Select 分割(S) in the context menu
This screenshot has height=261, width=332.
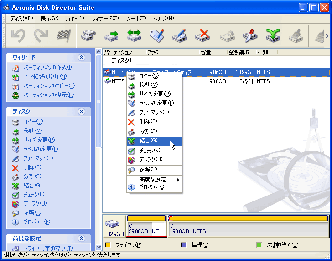(154, 131)
